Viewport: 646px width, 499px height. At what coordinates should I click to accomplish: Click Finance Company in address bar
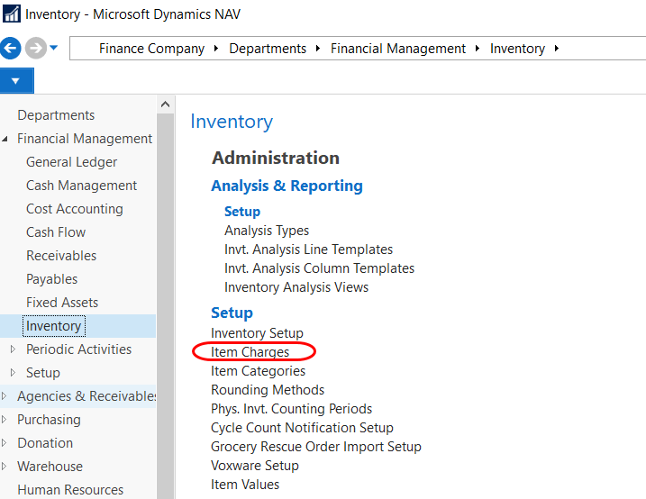(x=151, y=49)
